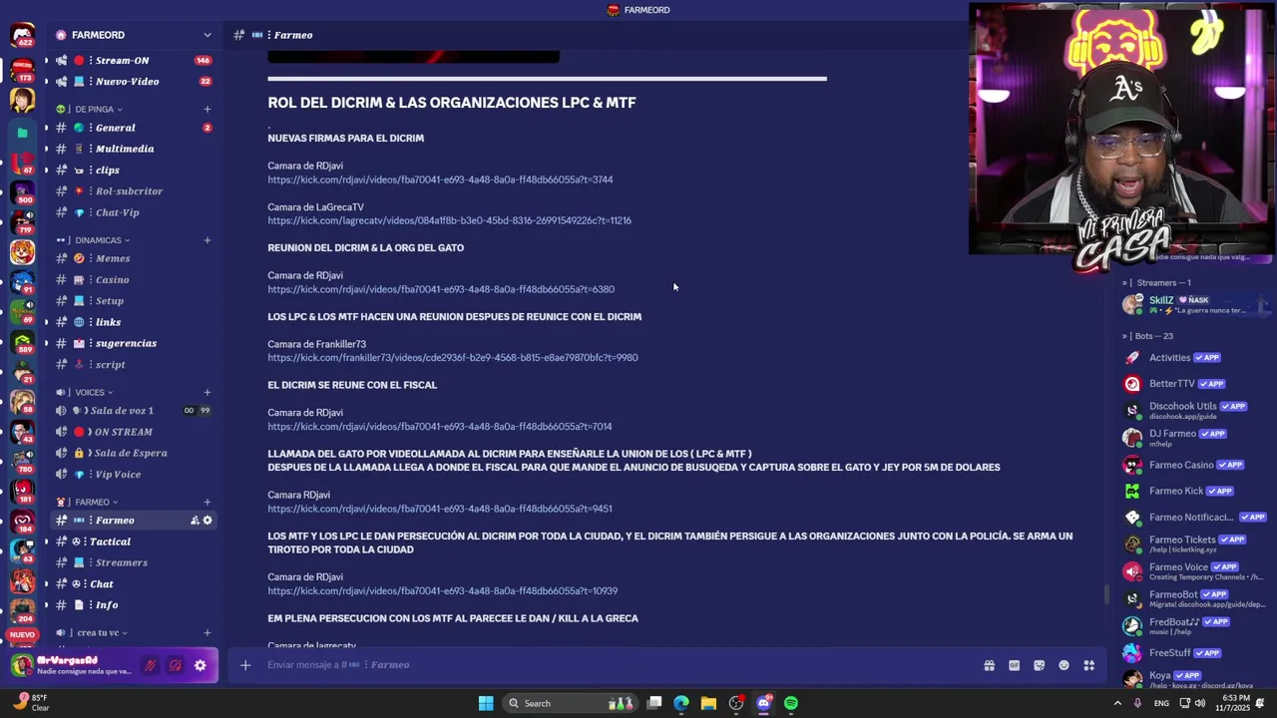The width and height of the screenshot is (1277, 718).
Task: Add channel to VOICES category
Action: point(208,393)
